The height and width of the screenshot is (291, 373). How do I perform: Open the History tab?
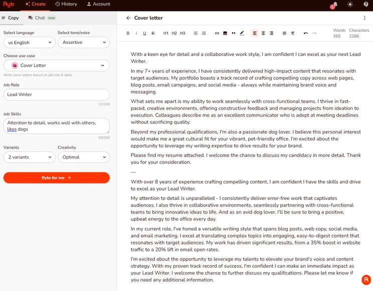coord(66,4)
